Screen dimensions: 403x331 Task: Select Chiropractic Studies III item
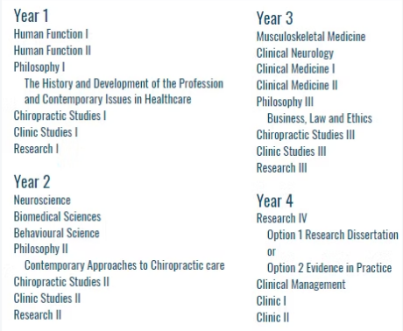point(306,135)
